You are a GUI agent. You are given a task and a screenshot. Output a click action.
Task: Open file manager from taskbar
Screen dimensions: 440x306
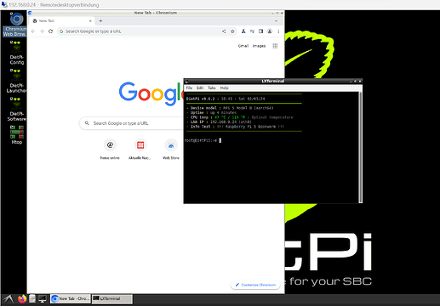click(32, 298)
